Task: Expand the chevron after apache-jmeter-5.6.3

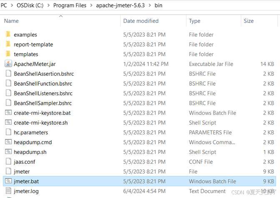Action: [x=150, y=5]
